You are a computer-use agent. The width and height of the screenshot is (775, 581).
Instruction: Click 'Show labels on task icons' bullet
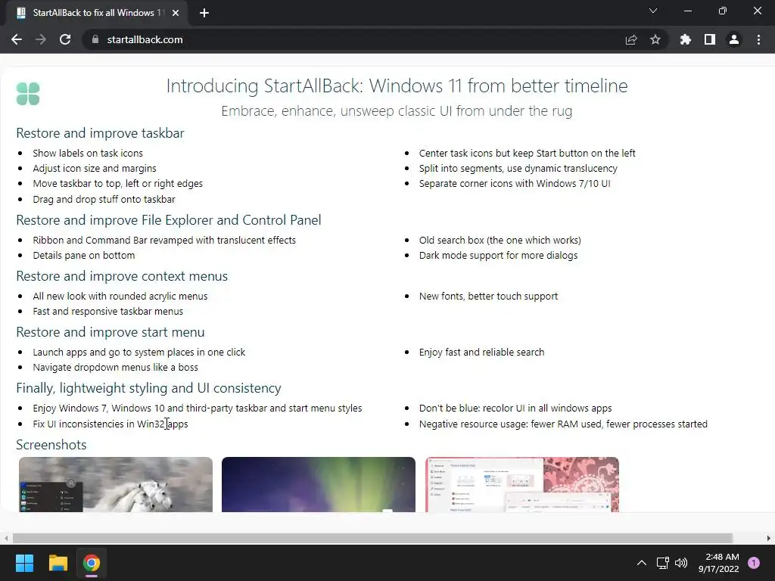(88, 153)
